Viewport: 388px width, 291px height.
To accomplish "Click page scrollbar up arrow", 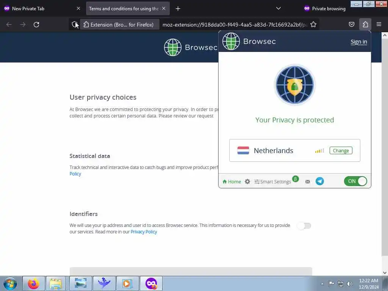I will tap(385, 35).
